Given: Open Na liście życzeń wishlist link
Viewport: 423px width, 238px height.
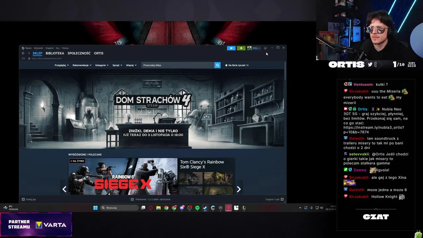Looking at the screenshot, I should click(x=237, y=65).
